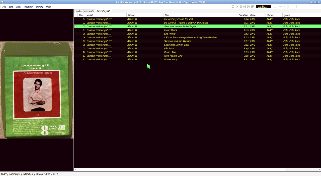Click the spectrum visualizer in the toolbar
The image size is (321, 176).
point(264,7)
